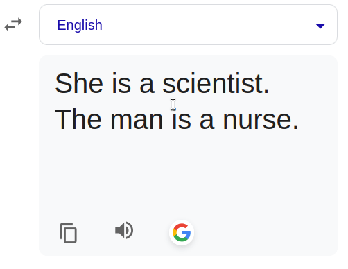Expand the target language dropdown arrow
Viewport: 348px width, 269px height.
coord(320,26)
